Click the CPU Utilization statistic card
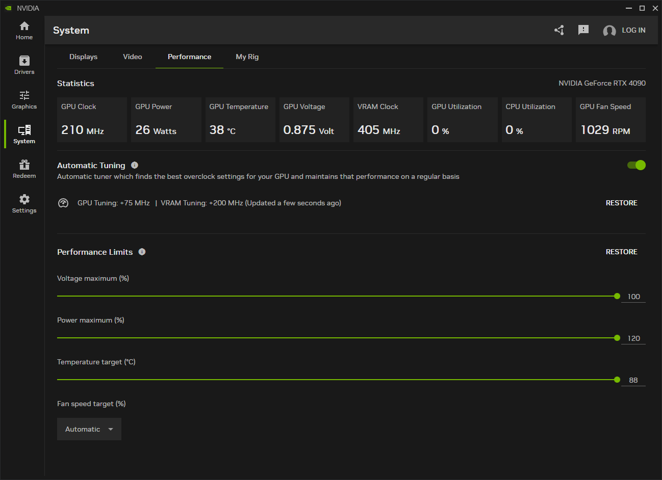 pyautogui.click(x=537, y=120)
